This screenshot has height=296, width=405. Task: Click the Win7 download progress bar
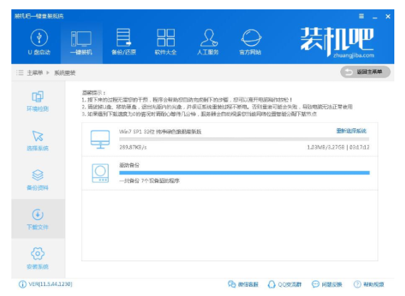coord(244,138)
